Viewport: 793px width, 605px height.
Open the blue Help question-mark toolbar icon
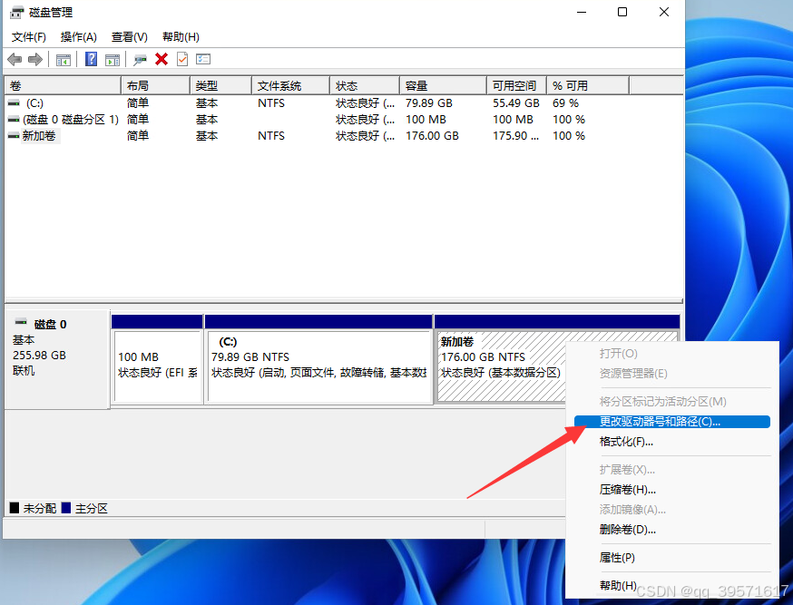(91, 59)
